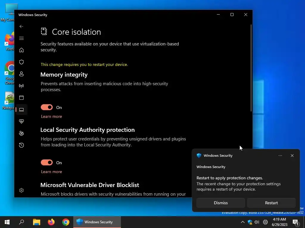The image size is (305, 228).
Task: Select the Firefox desktop shortcut
Action: 10,42
